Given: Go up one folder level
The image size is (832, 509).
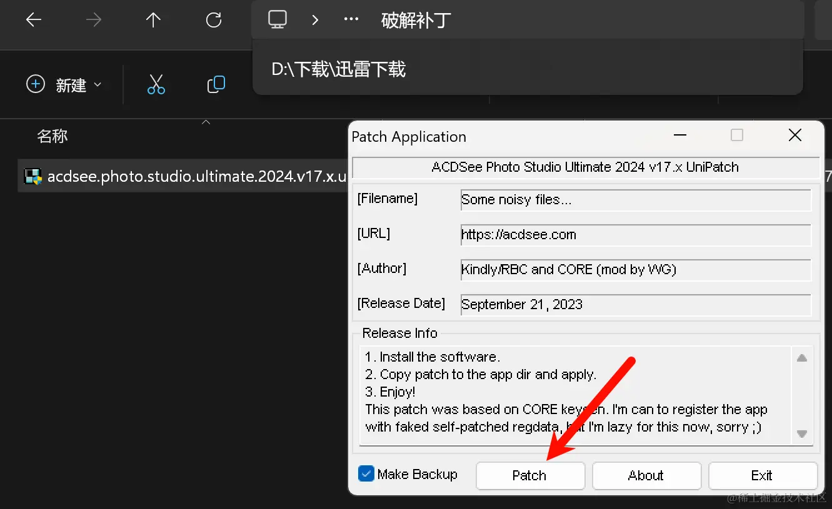Looking at the screenshot, I should (153, 20).
